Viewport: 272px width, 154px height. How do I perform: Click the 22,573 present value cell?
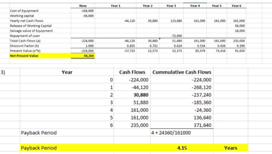[x=153, y=51]
